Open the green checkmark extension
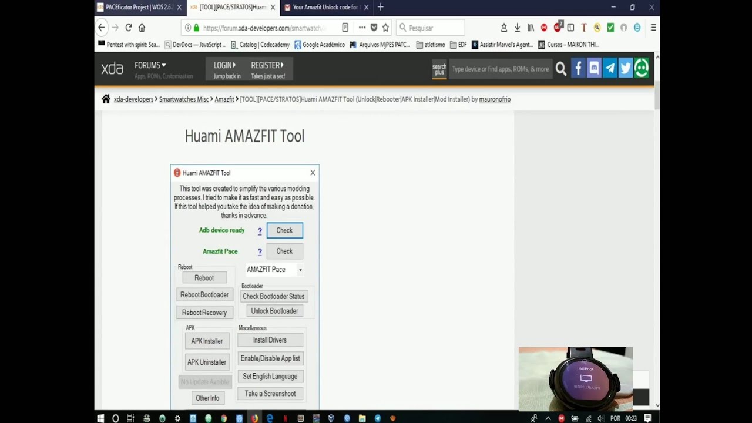This screenshot has height=423, width=752. tap(610, 28)
